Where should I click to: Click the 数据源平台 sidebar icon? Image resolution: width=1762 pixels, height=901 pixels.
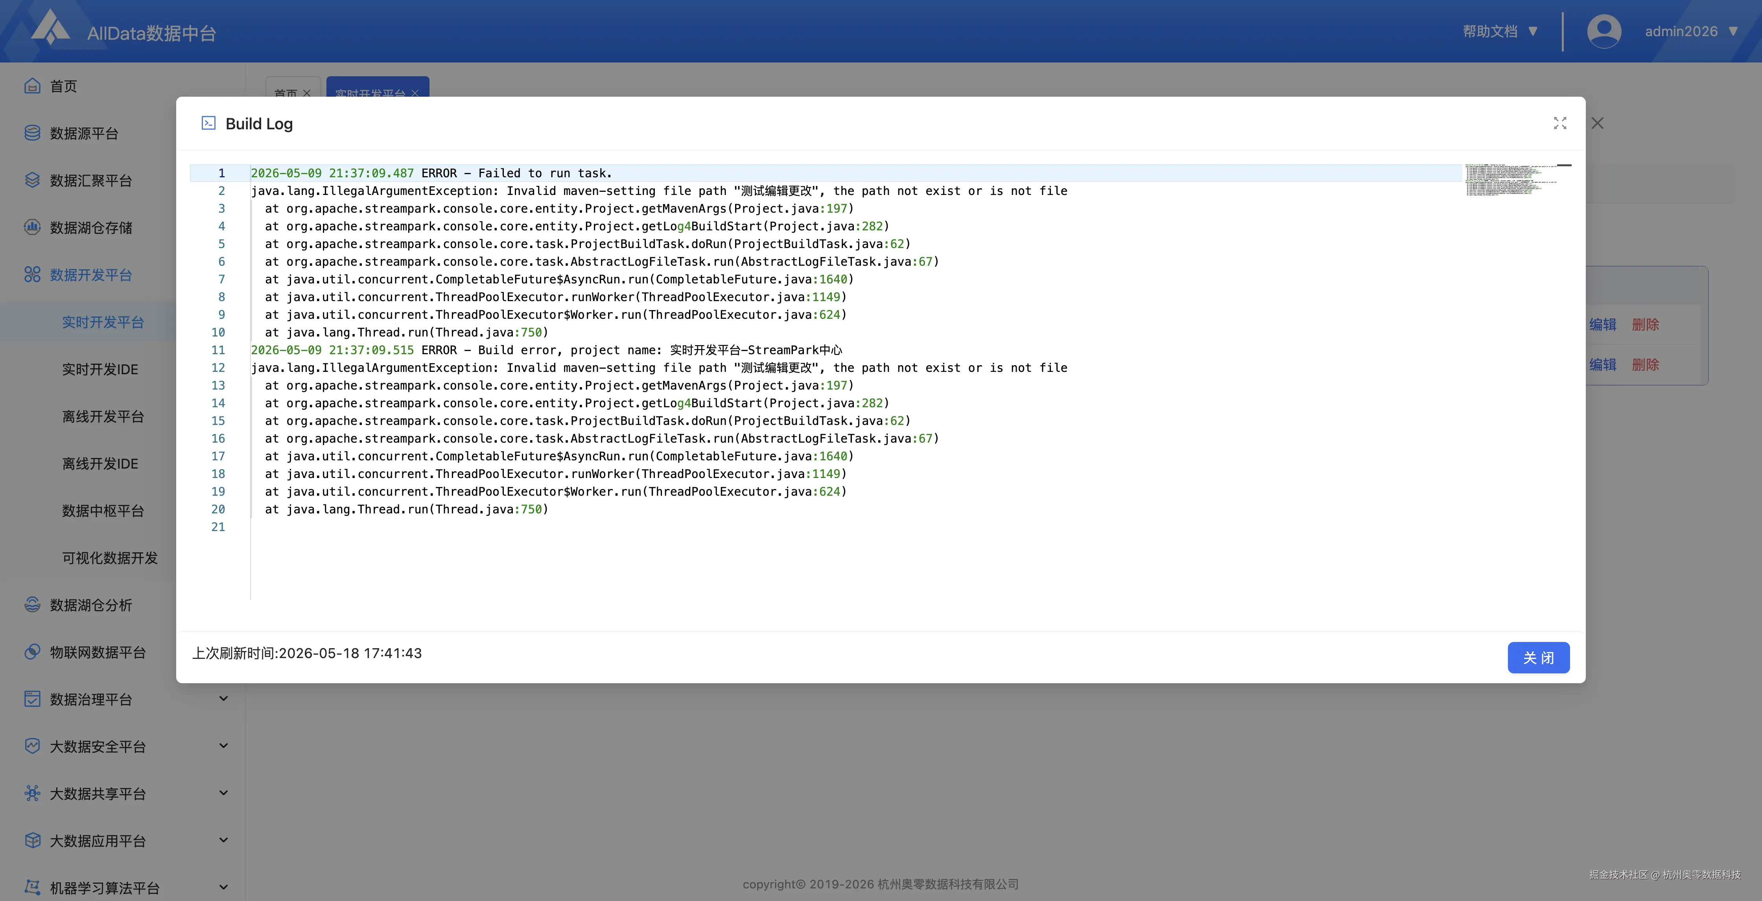coord(32,132)
